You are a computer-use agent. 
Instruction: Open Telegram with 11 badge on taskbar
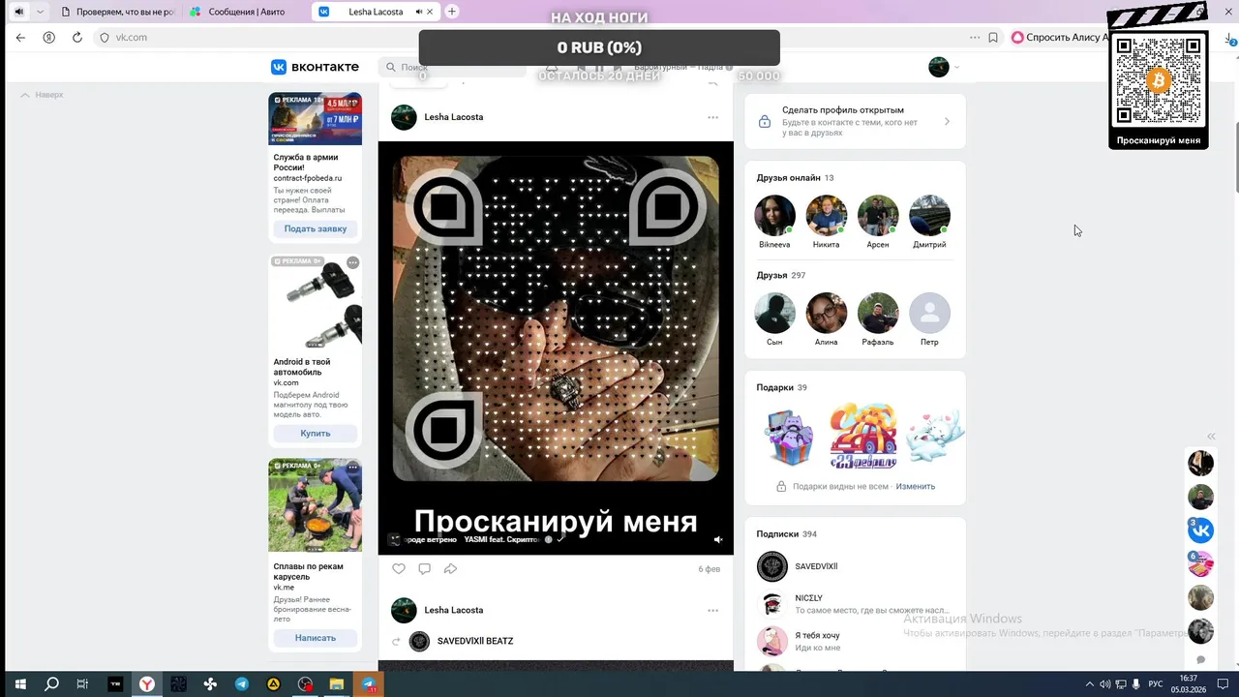(x=369, y=684)
